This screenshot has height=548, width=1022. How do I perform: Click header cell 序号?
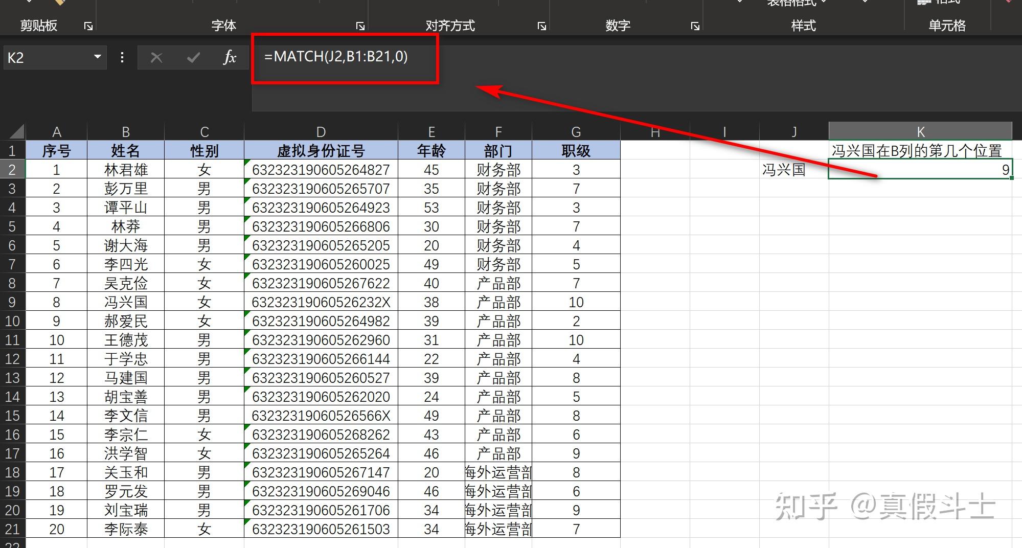(57, 151)
